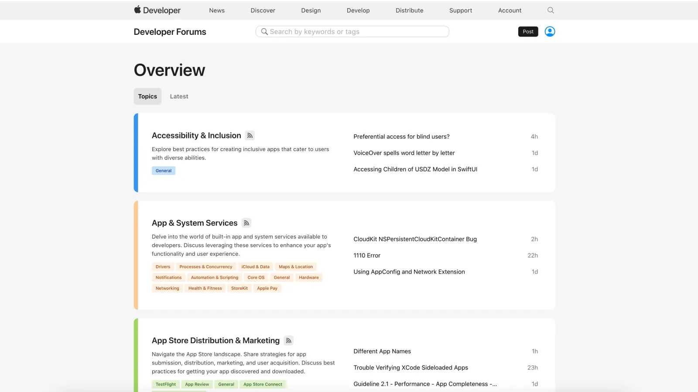This screenshot has height=392, width=698.
Task: Select the Apple Pay tag
Action: (x=267, y=288)
